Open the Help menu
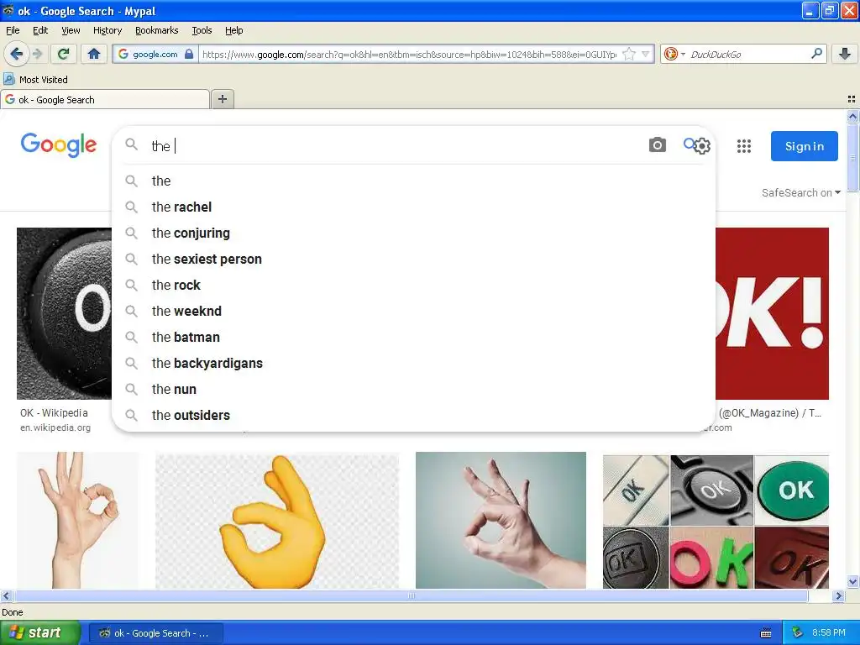860x645 pixels. [x=233, y=30]
